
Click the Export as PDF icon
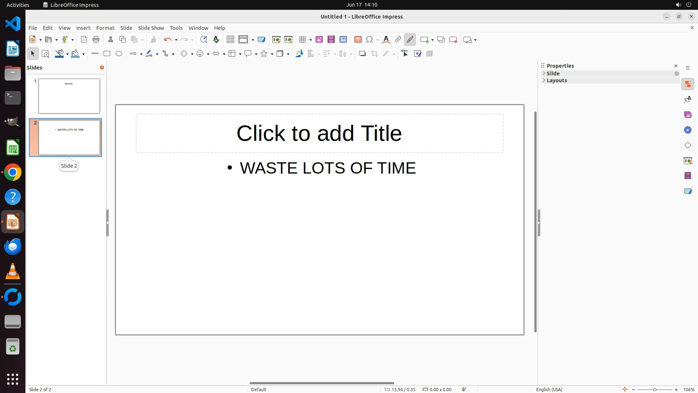[84, 40]
